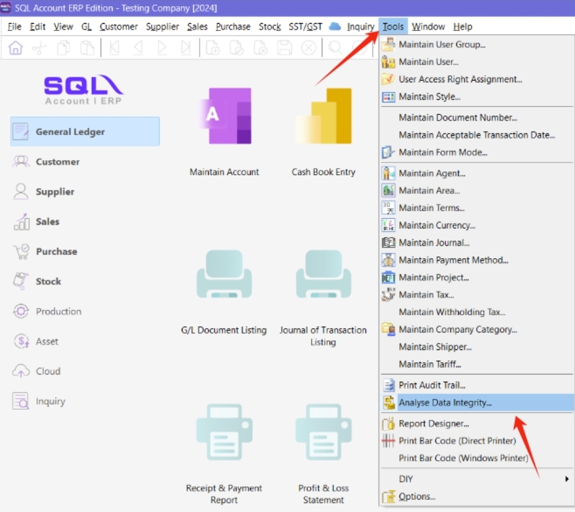Select Analyse Data Integrity menu entry
The width and height of the screenshot is (575, 512).
coord(445,402)
